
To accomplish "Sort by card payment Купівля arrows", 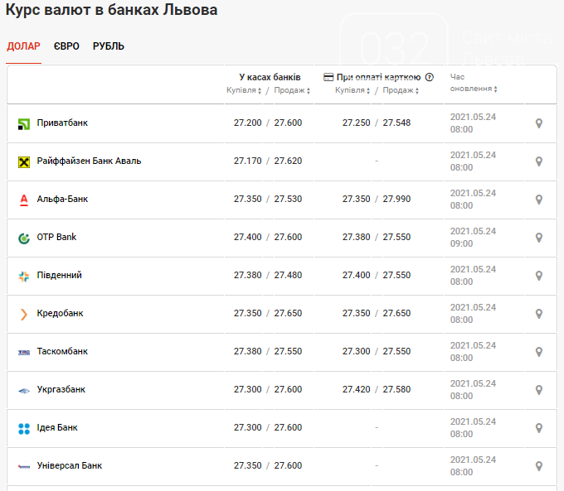I will click(x=352, y=90).
